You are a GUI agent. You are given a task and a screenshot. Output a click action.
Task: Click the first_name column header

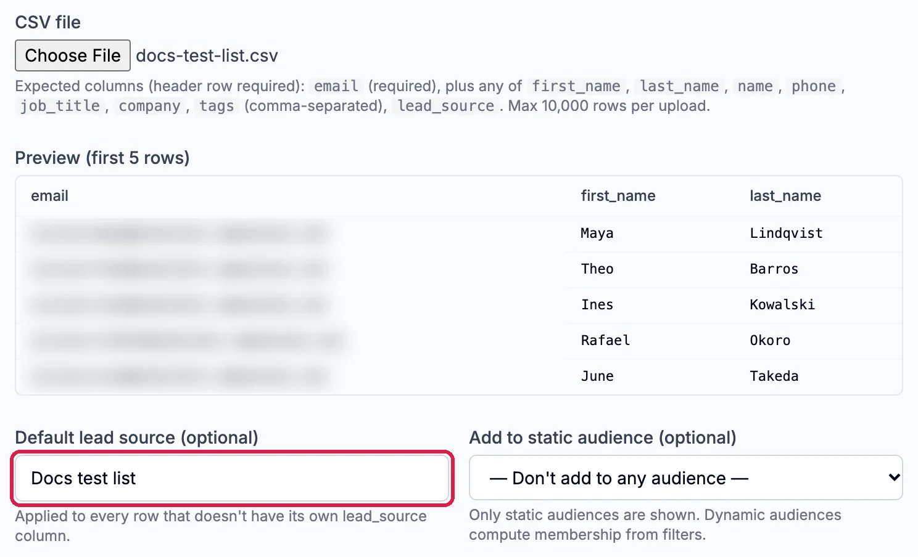pos(618,196)
